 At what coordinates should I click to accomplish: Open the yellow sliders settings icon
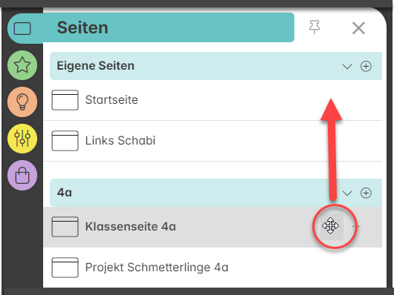[22, 139]
